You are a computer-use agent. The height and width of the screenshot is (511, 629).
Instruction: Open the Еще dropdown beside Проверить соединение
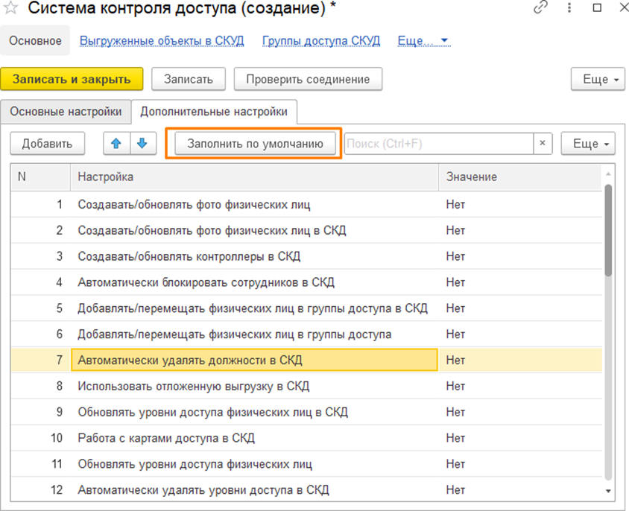(599, 79)
